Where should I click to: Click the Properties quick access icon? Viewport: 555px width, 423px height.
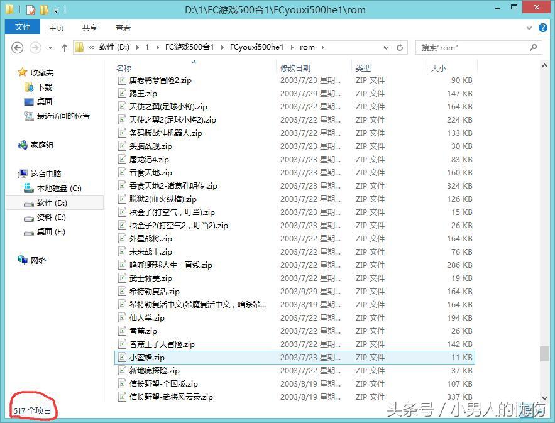coord(30,9)
